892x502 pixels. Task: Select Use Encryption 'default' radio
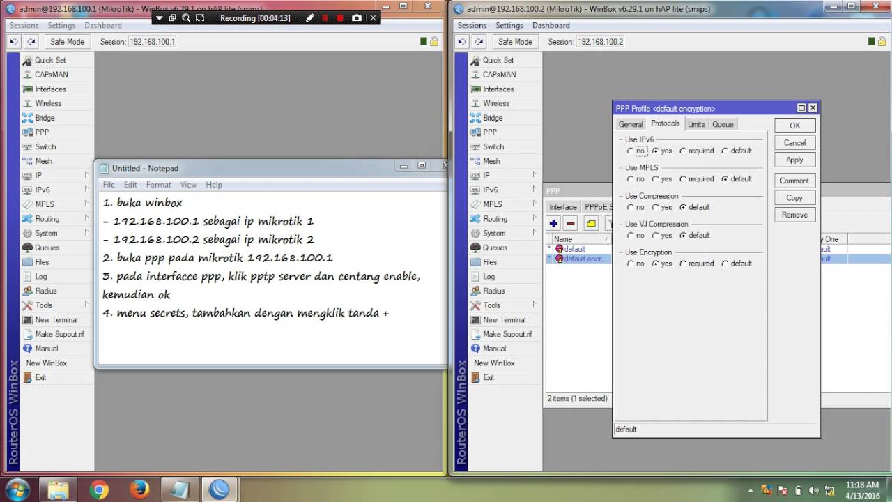point(725,264)
